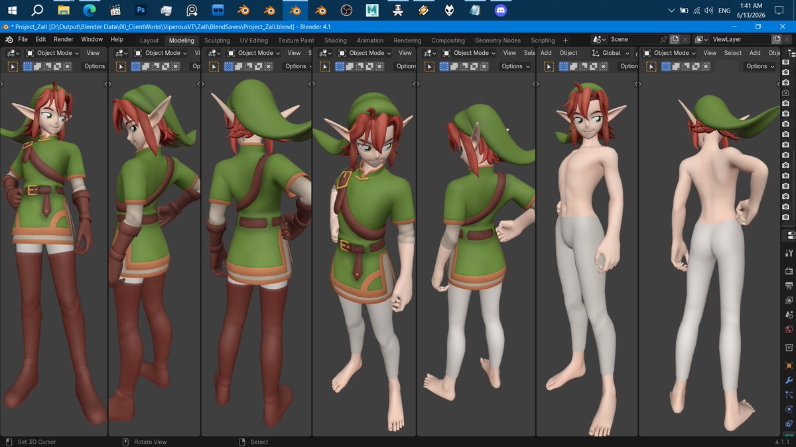
Task: Enable Intersect Selection in viewport with Global dropdown
Action: click(x=603, y=66)
